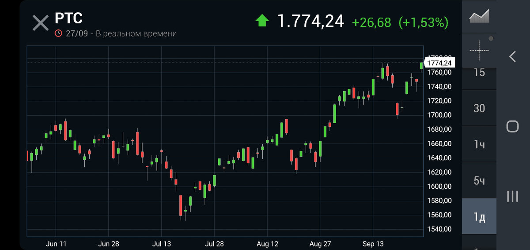Click the 1600,00 price axis label

439,186
